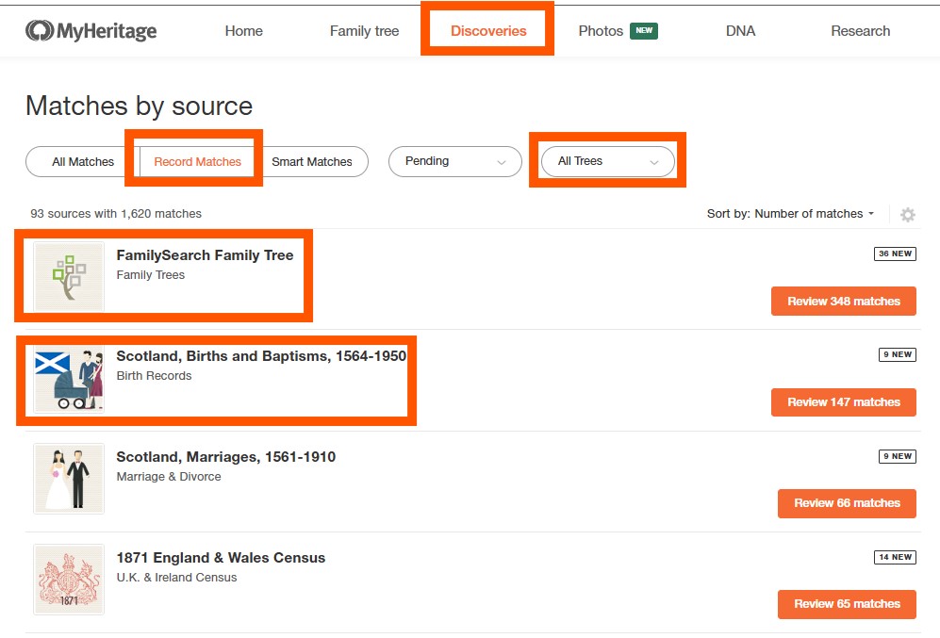Click the Scotland Marriages couple icon
The height and width of the screenshot is (638, 940).
point(69,479)
